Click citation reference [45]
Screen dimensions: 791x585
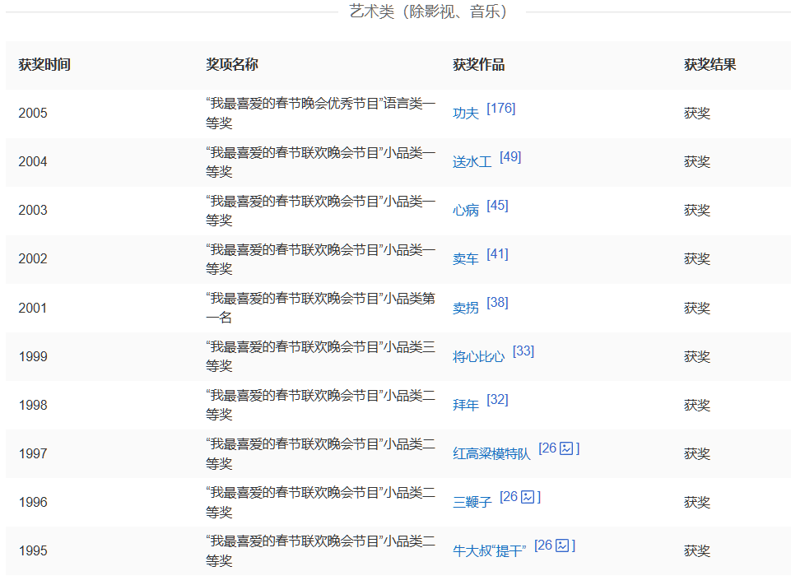point(497,205)
